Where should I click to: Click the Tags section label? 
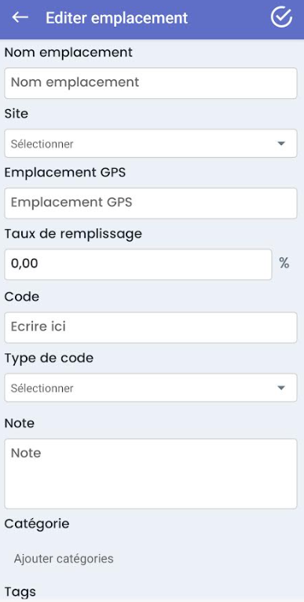pos(20,592)
